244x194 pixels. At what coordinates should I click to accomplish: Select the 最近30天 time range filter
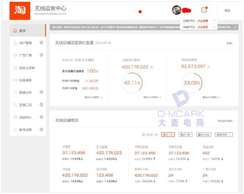204,134
